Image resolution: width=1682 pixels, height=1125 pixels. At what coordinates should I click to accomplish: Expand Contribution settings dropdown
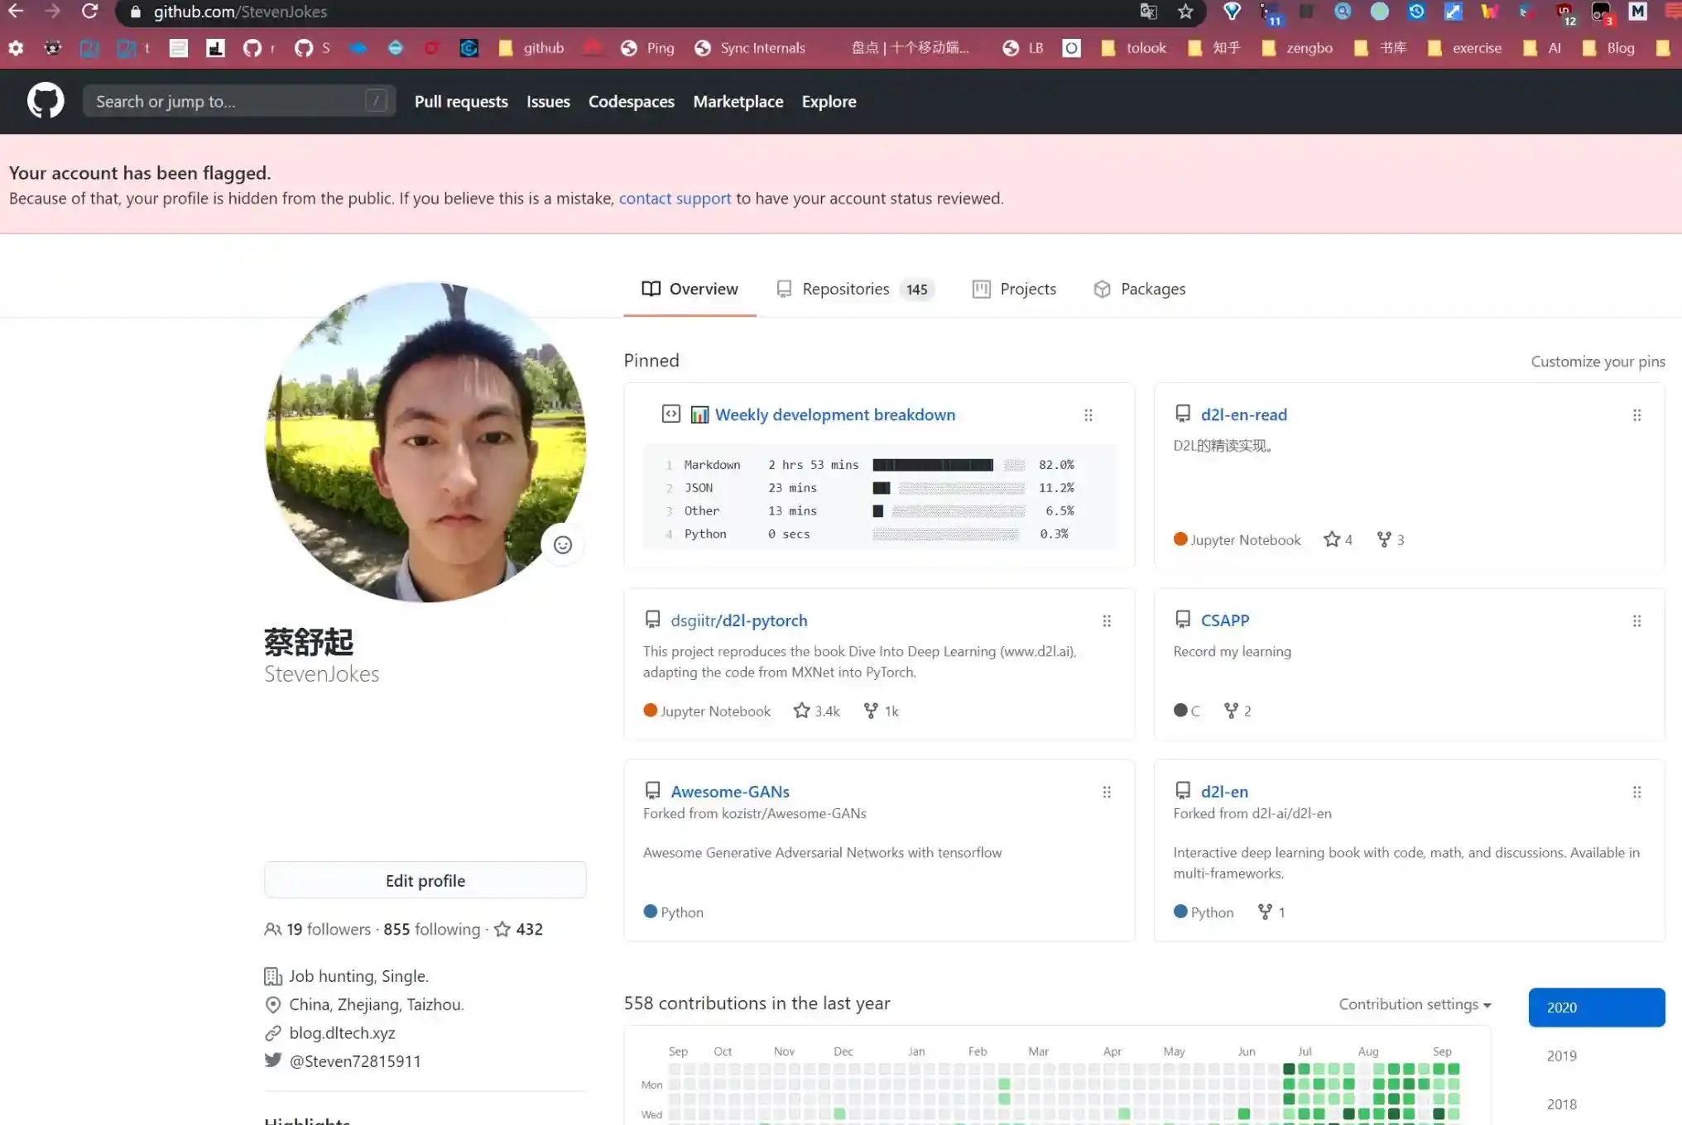point(1415,1004)
